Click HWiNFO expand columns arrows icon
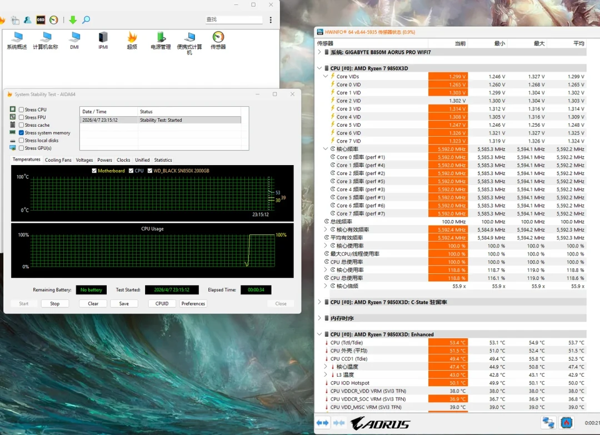 click(x=322, y=423)
